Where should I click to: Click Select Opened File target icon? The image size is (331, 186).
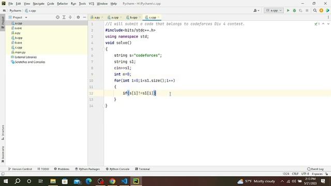point(57,17)
